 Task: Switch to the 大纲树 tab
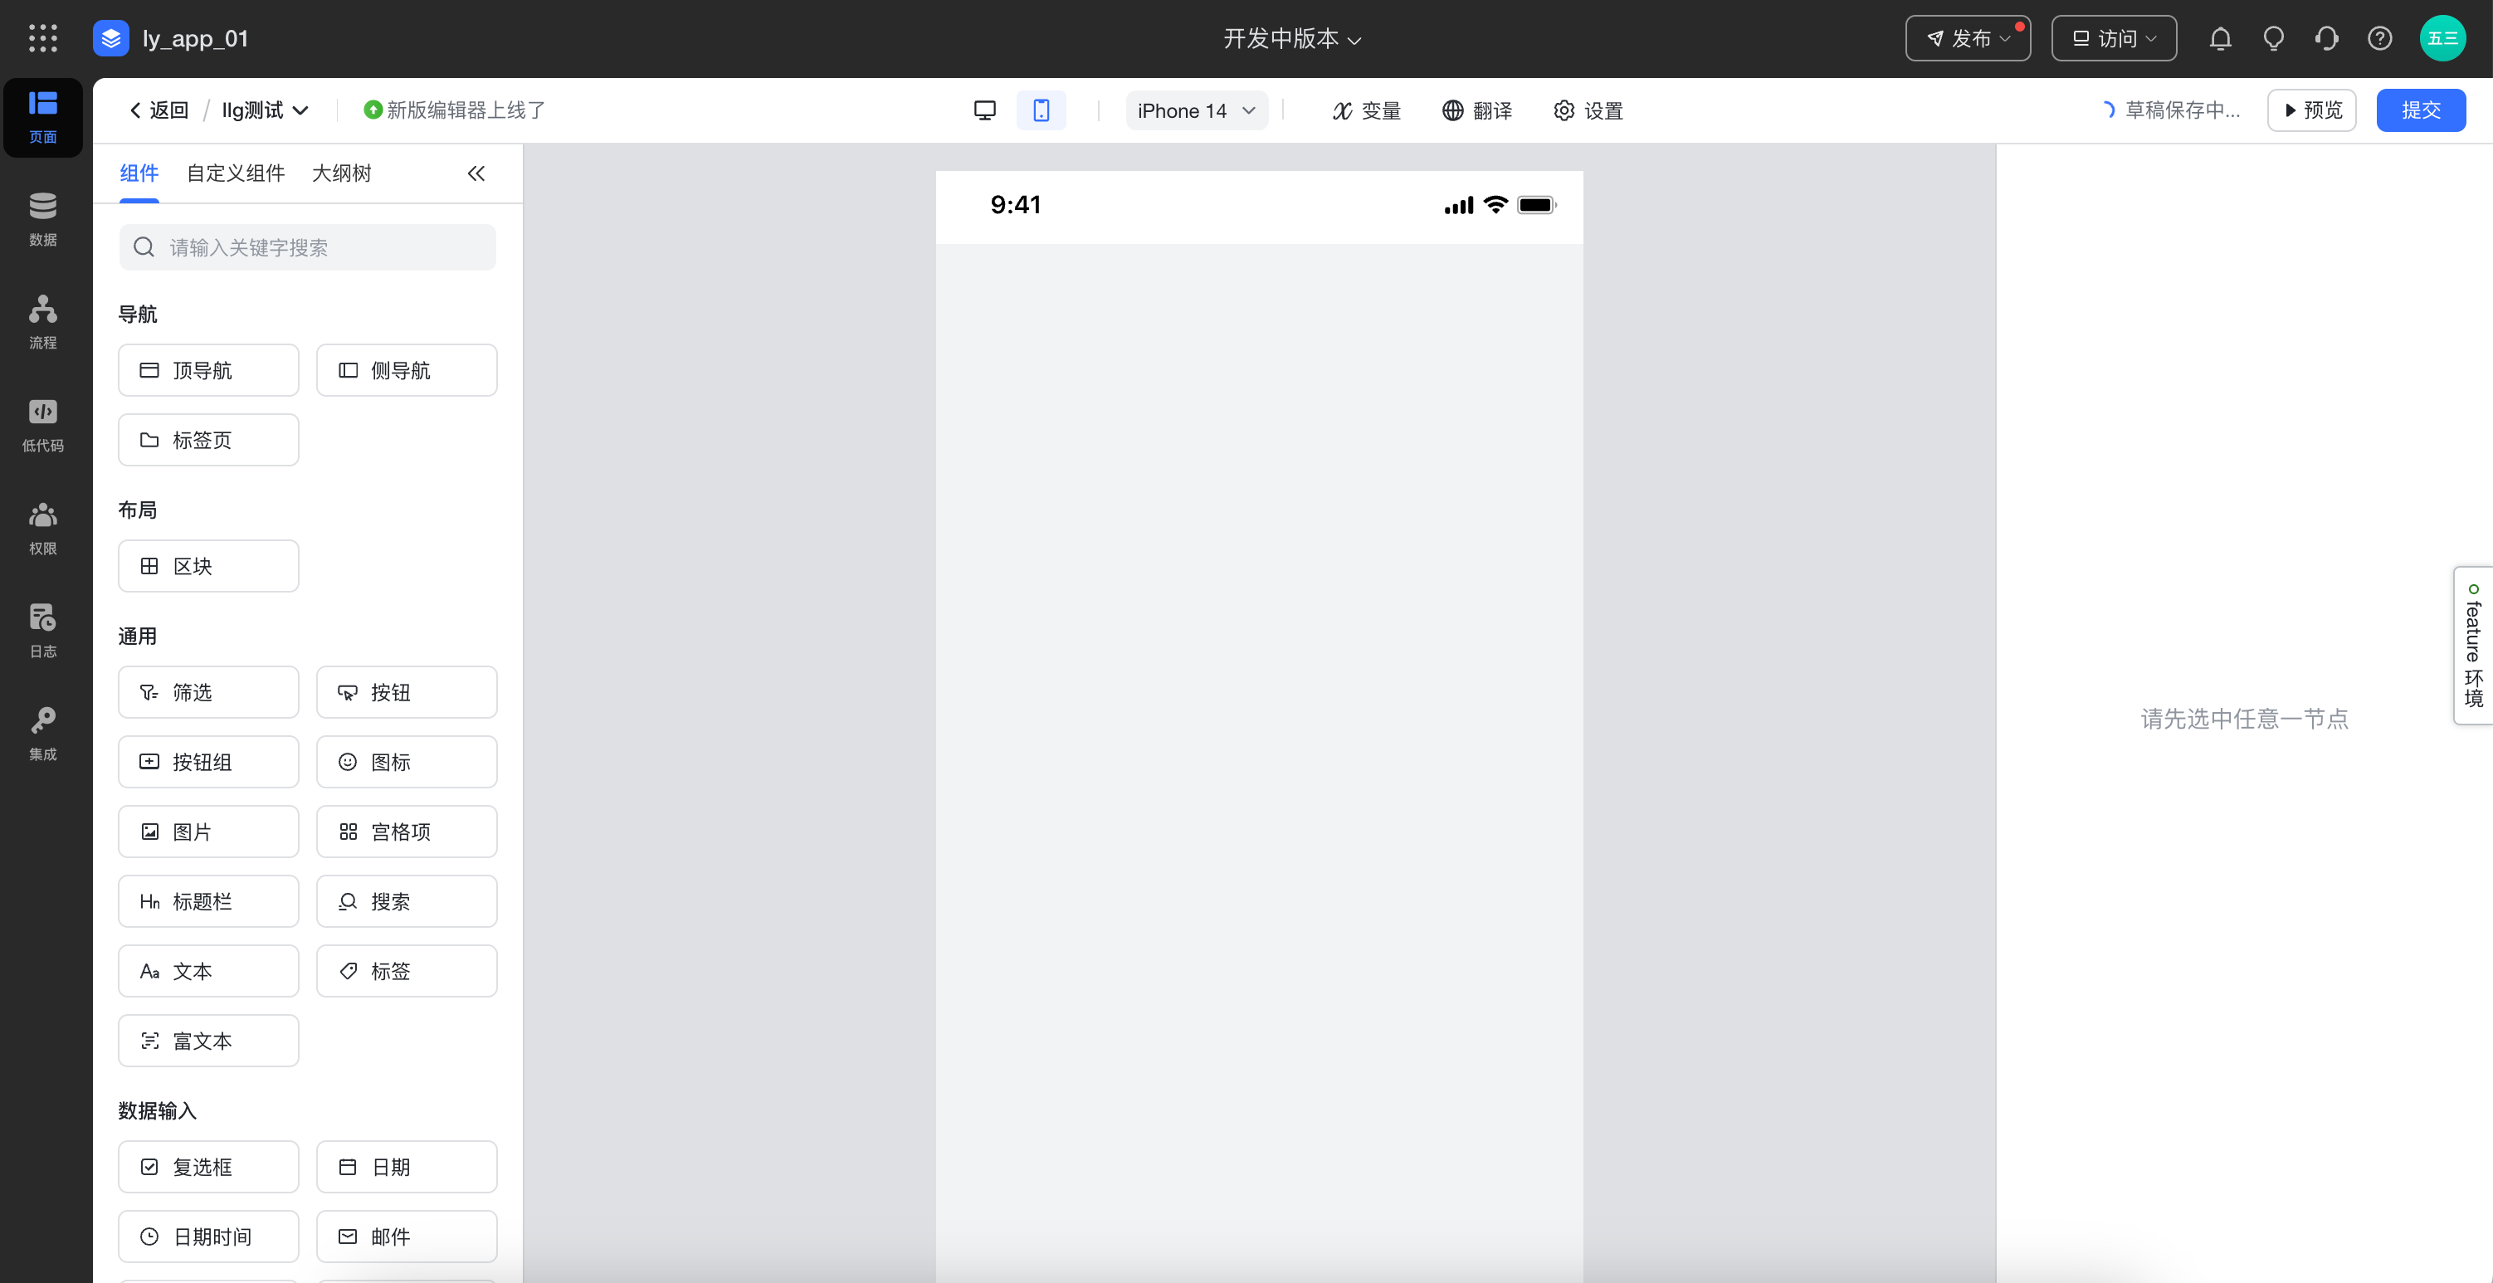point(340,173)
